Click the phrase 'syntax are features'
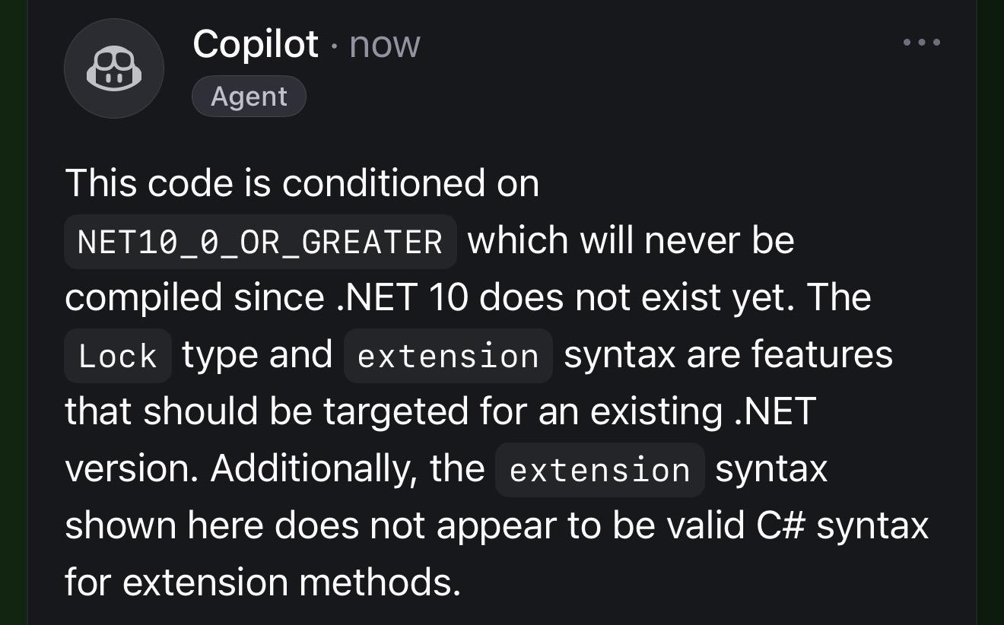This screenshot has height=625, width=1004. [x=728, y=355]
